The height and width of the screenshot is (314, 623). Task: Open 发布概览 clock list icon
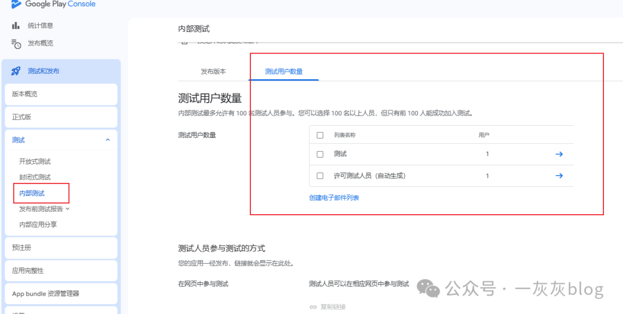[x=16, y=44]
